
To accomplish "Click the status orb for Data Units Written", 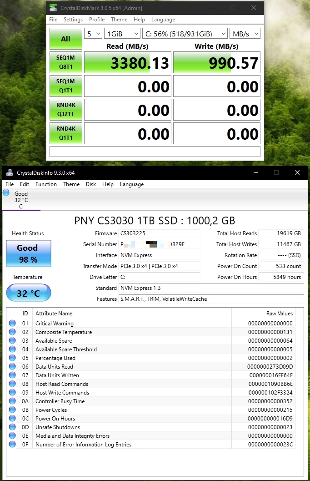I will coord(12,375).
